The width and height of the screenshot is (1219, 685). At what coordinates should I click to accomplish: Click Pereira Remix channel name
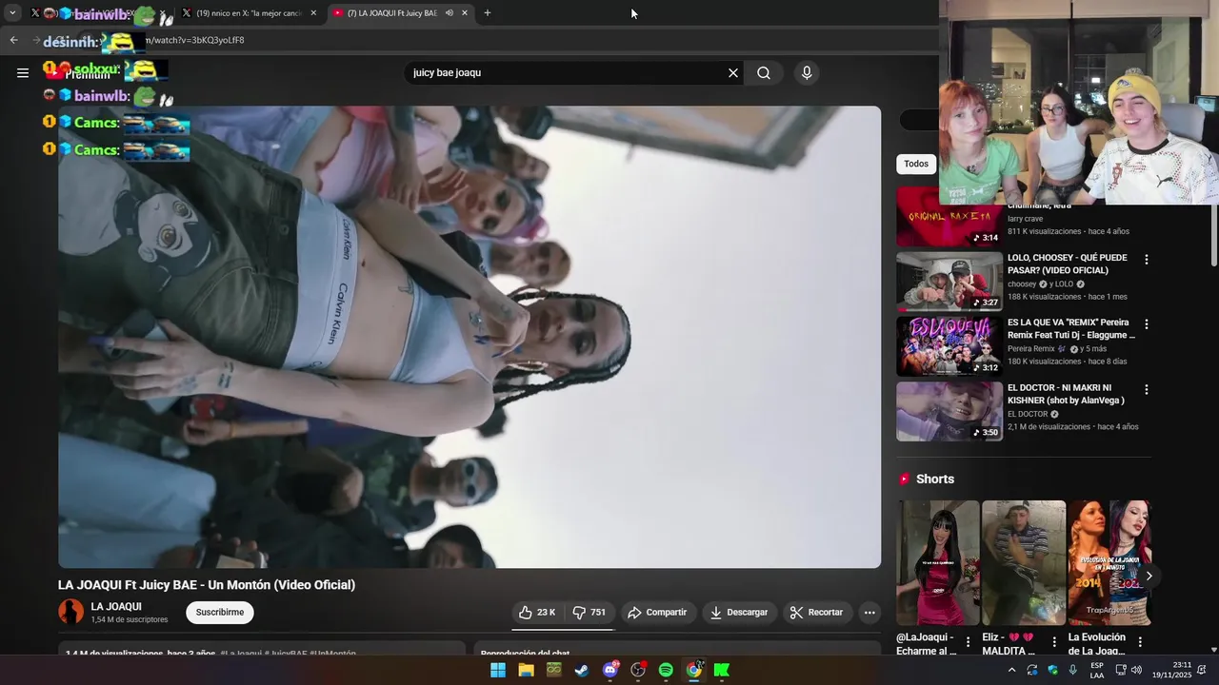coord(1030,349)
